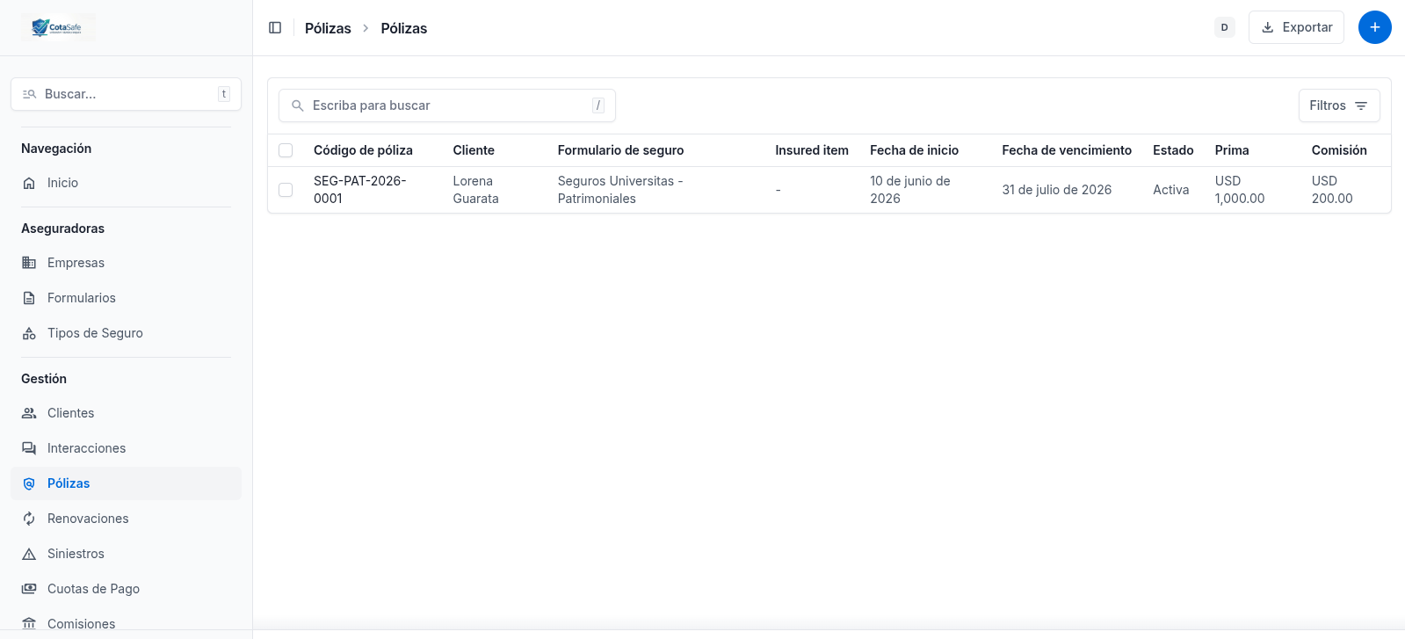Collapse sidebar using panel toggle icon
This screenshot has height=639, width=1405.
pyautogui.click(x=275, y=28)
